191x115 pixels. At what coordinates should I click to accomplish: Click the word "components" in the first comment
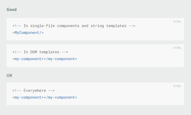68,26
